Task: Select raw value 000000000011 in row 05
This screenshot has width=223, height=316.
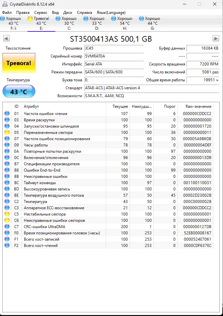Action: 197,133
